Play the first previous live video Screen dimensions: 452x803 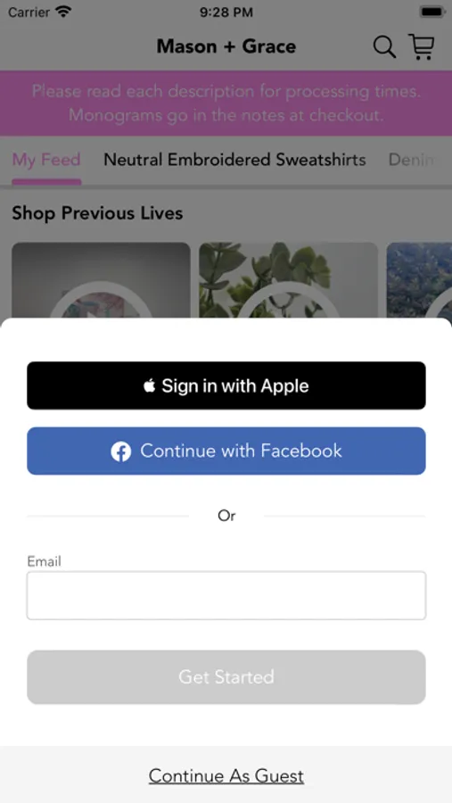[x=101, y=279]
